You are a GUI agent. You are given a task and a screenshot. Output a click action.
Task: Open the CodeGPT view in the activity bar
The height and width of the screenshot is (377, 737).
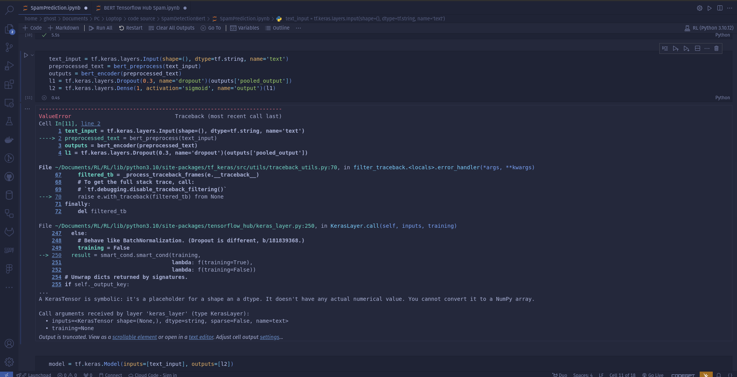coord(9,250)
